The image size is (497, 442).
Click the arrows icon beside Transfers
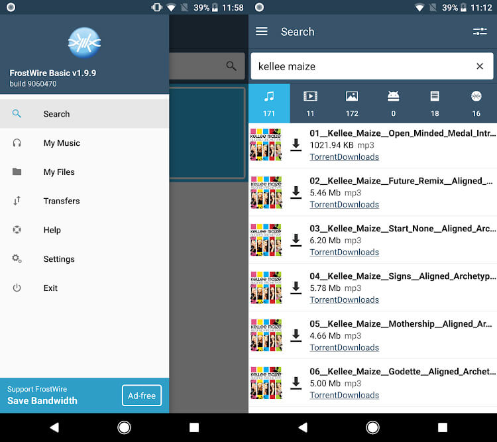(x=17, y=201)
